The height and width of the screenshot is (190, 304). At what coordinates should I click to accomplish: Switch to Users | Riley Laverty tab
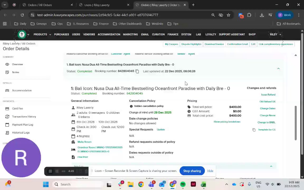pyautogui.click(x=104, y=5)
